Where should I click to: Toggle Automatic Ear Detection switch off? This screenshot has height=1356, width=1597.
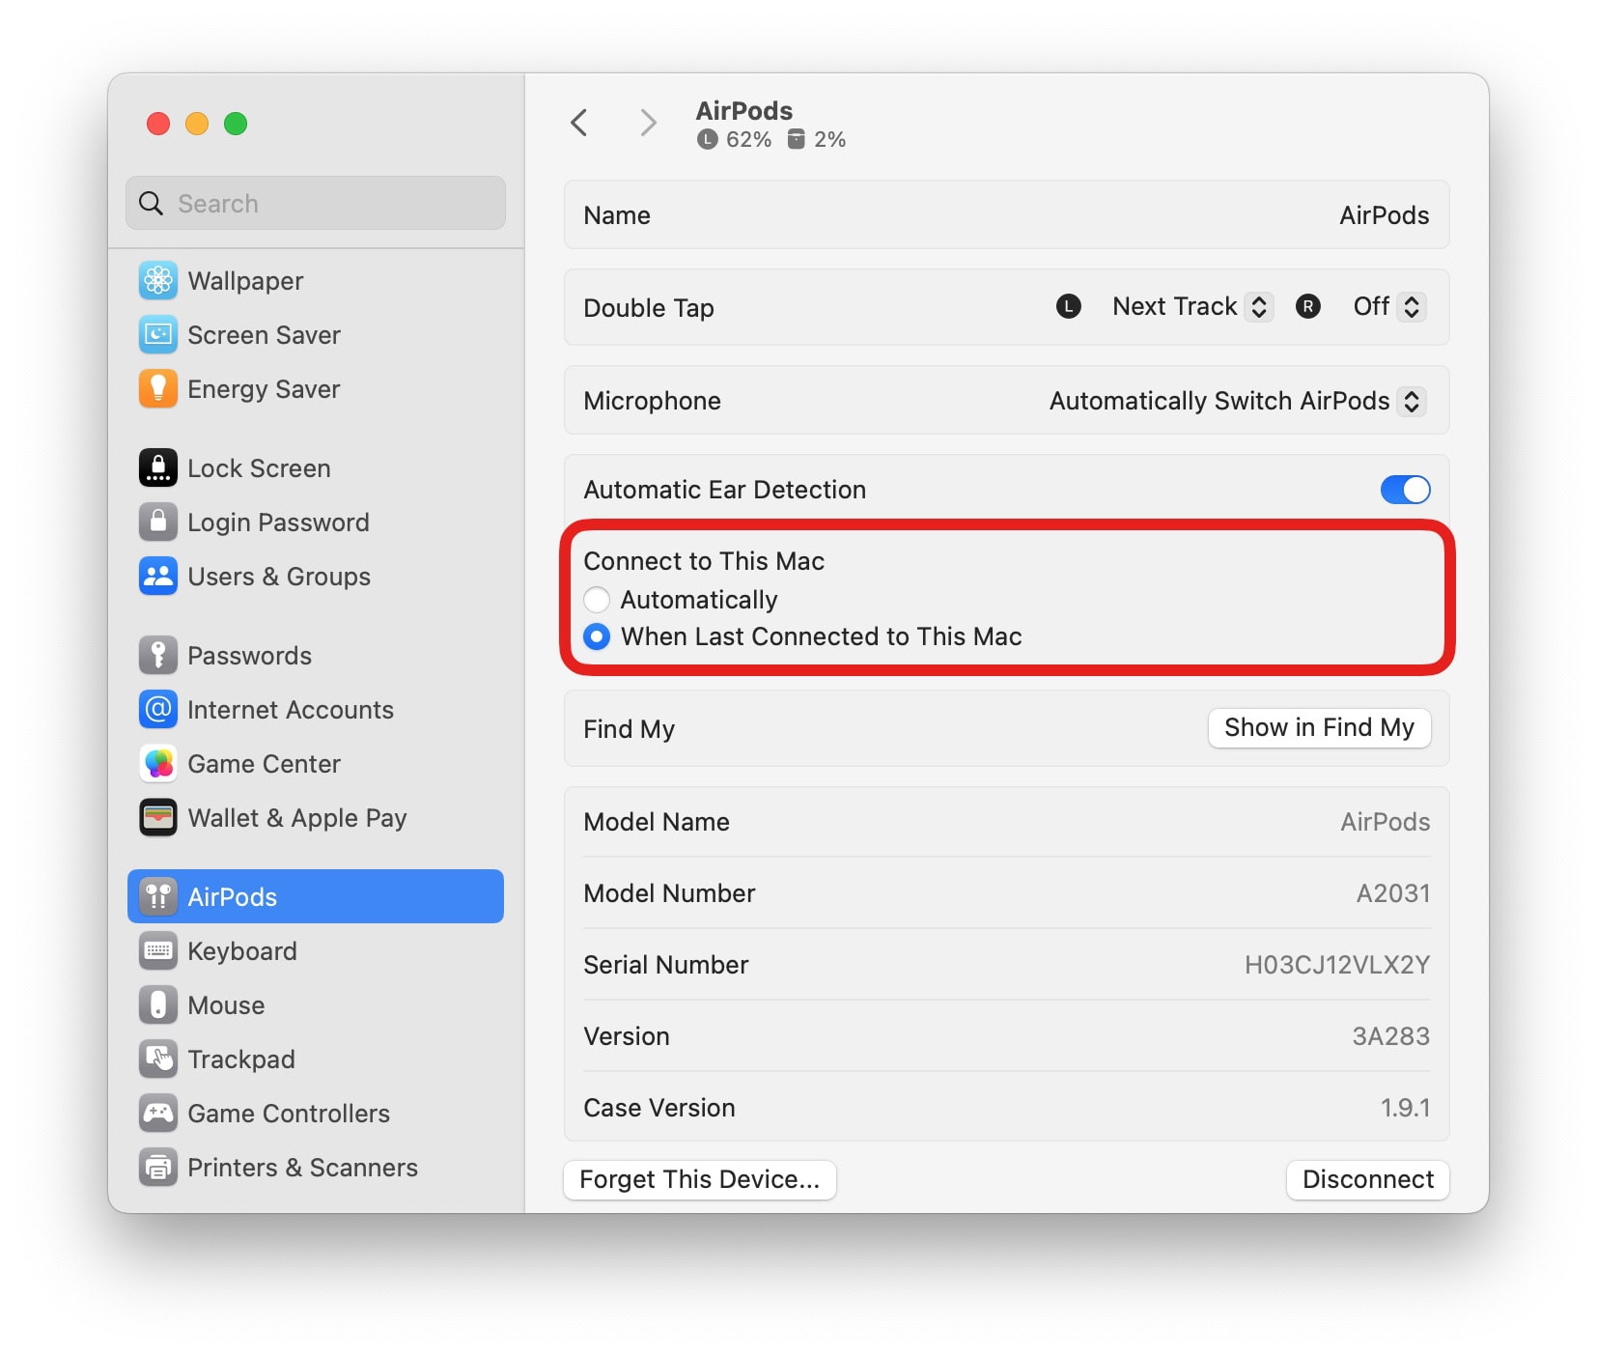click(1404, 490)
